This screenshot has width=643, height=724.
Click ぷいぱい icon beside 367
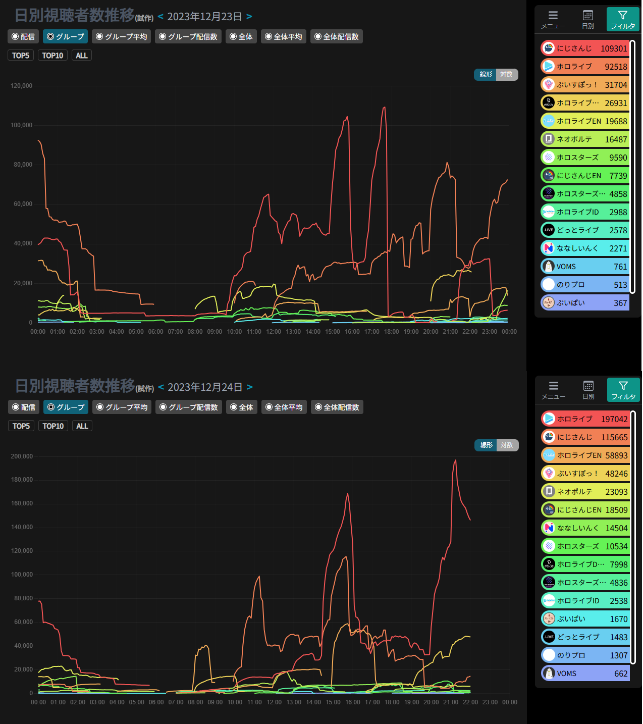(549, 302)
